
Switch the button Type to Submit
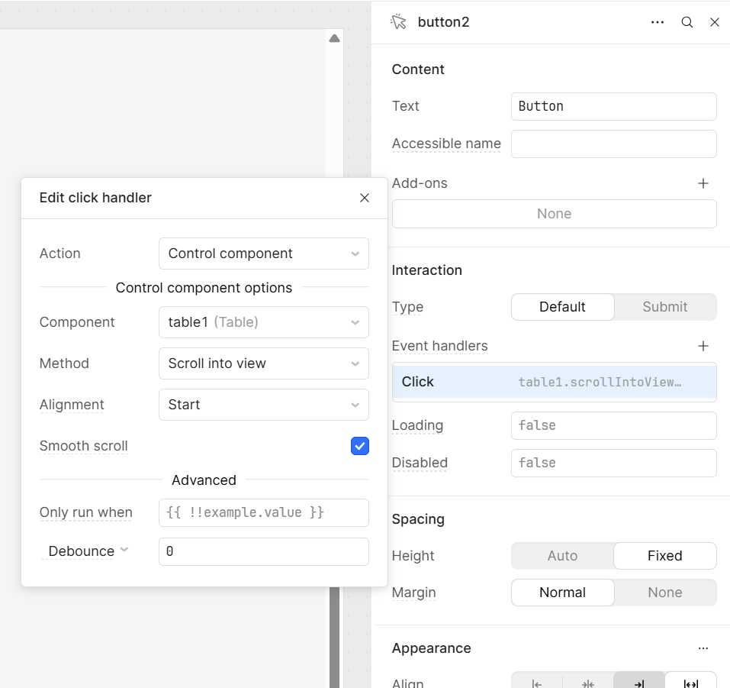click(x=664, y=307)
